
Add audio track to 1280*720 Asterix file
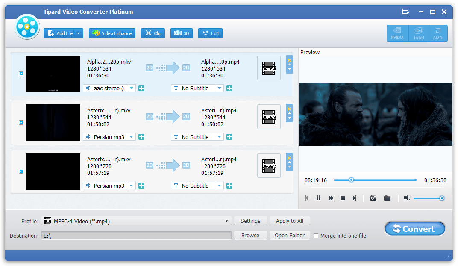pyautogui.click(x=141, y=186)
